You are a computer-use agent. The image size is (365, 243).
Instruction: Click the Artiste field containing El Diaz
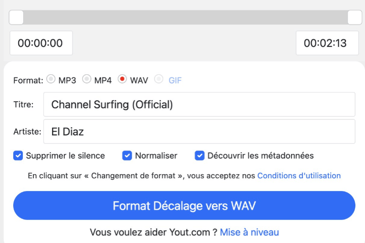(x=199, y=132)
